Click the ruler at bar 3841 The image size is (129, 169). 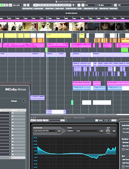pyautogui.click(x=74, y=18)
